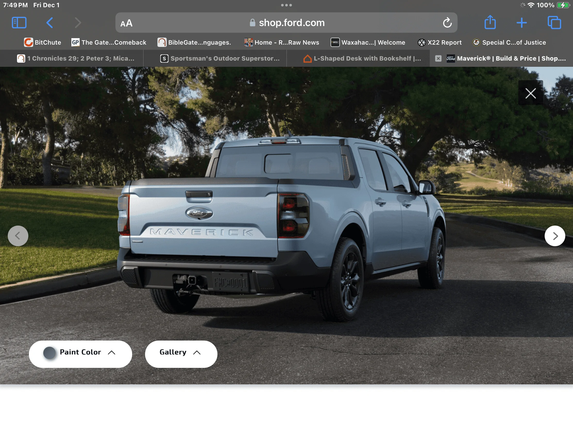Show the next gallery image

555,236
